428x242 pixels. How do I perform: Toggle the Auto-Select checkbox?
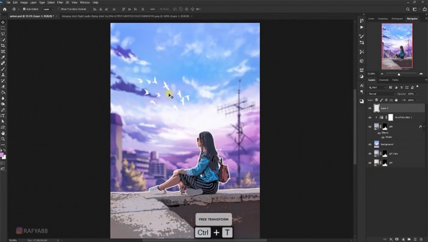click(x=24, y=9)
